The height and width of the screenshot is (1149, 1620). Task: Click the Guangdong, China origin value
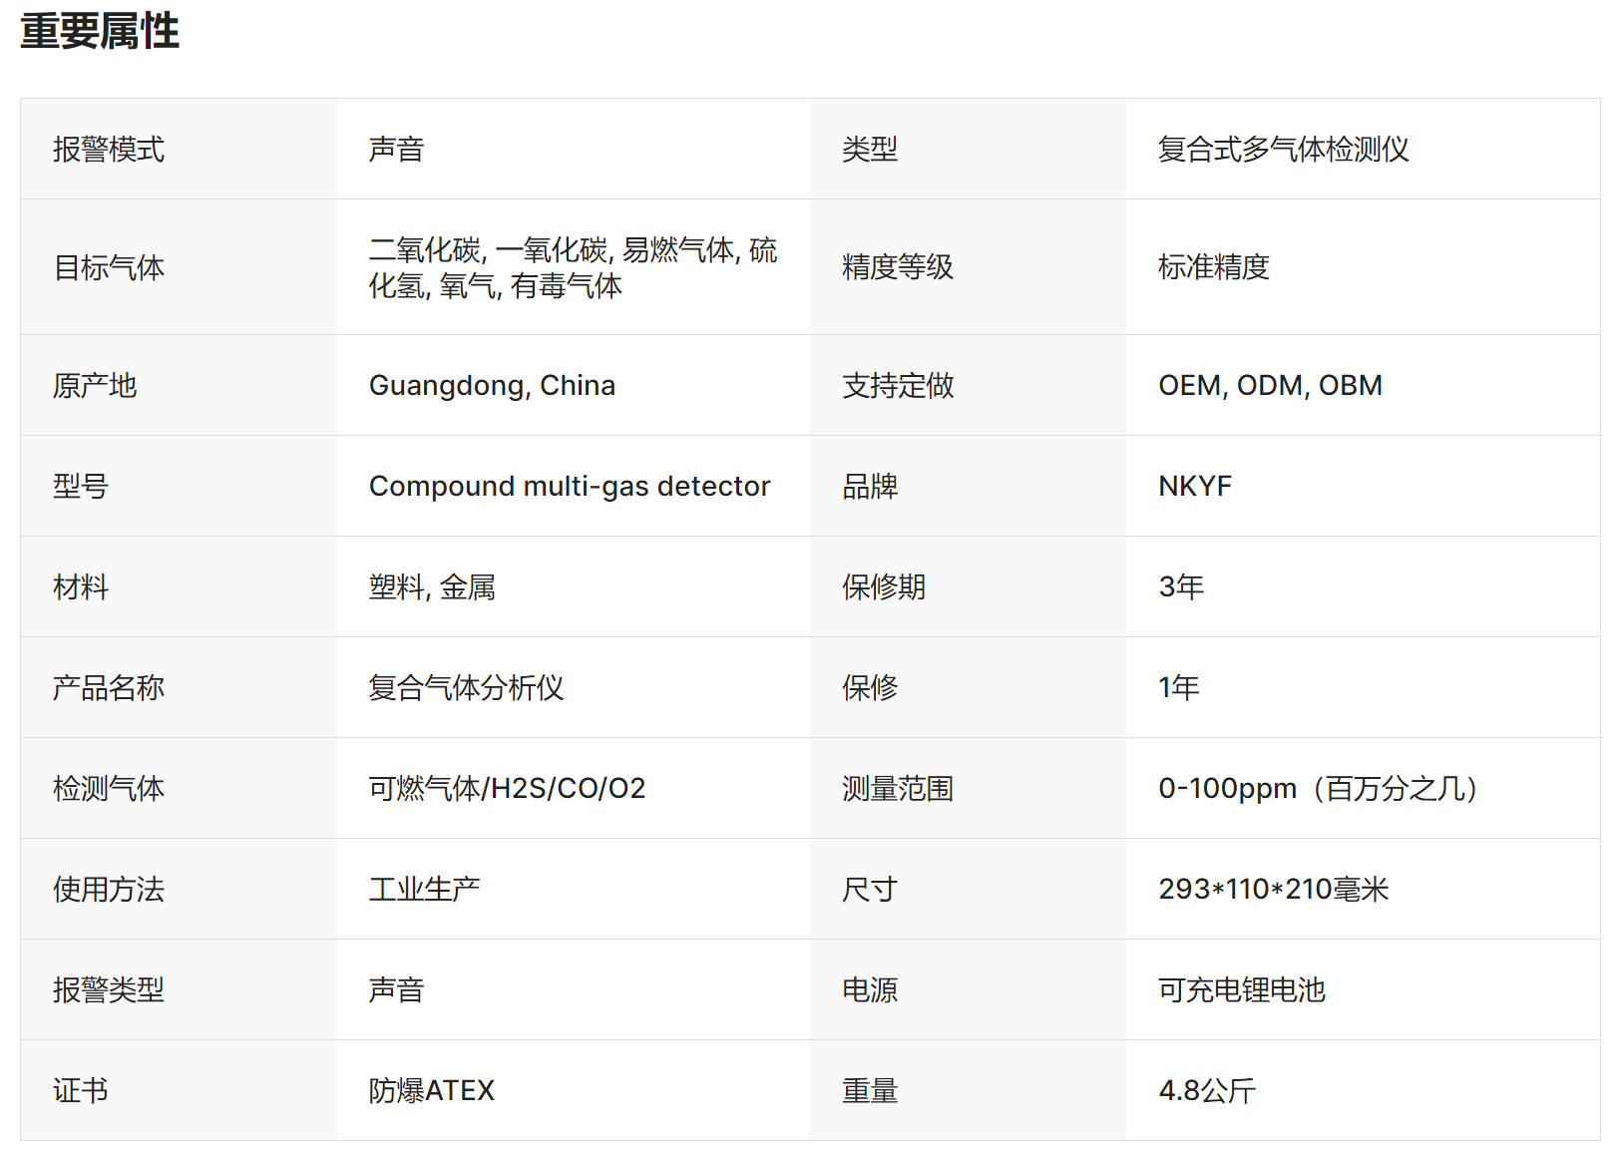(492, 386)
